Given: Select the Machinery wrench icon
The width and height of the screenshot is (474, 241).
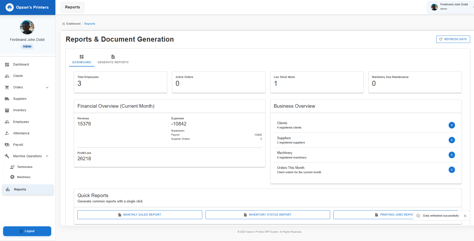Looking at the screenshot, I should pyautogui.click(x=12, y=177).
